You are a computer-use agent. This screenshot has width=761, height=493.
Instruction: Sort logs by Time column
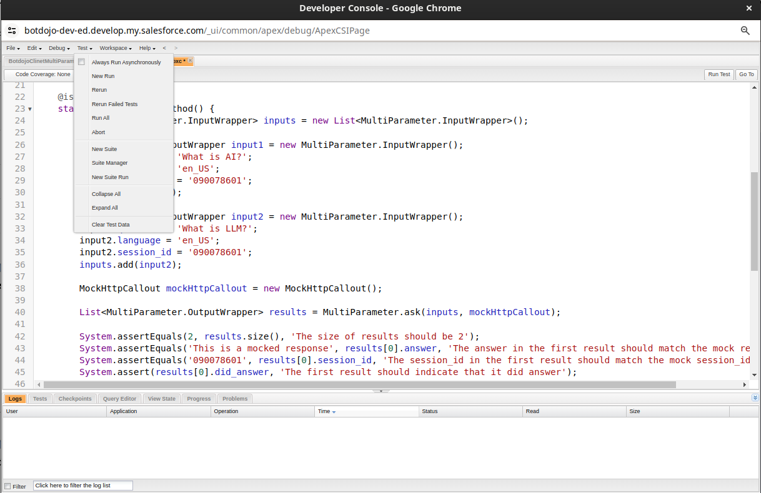366,411
